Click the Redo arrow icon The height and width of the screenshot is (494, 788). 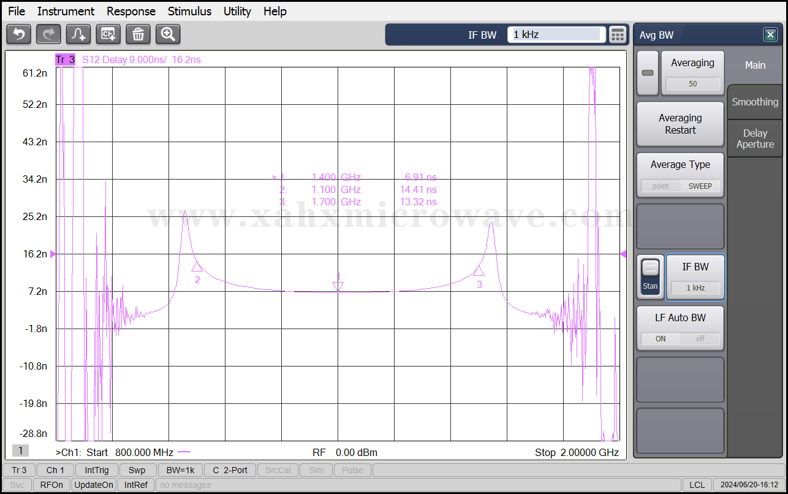tap(48, 34)
